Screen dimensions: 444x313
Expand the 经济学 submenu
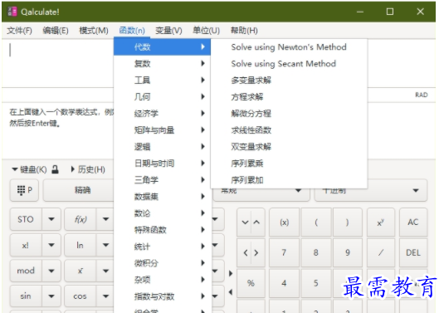click(x=163, y=114)
